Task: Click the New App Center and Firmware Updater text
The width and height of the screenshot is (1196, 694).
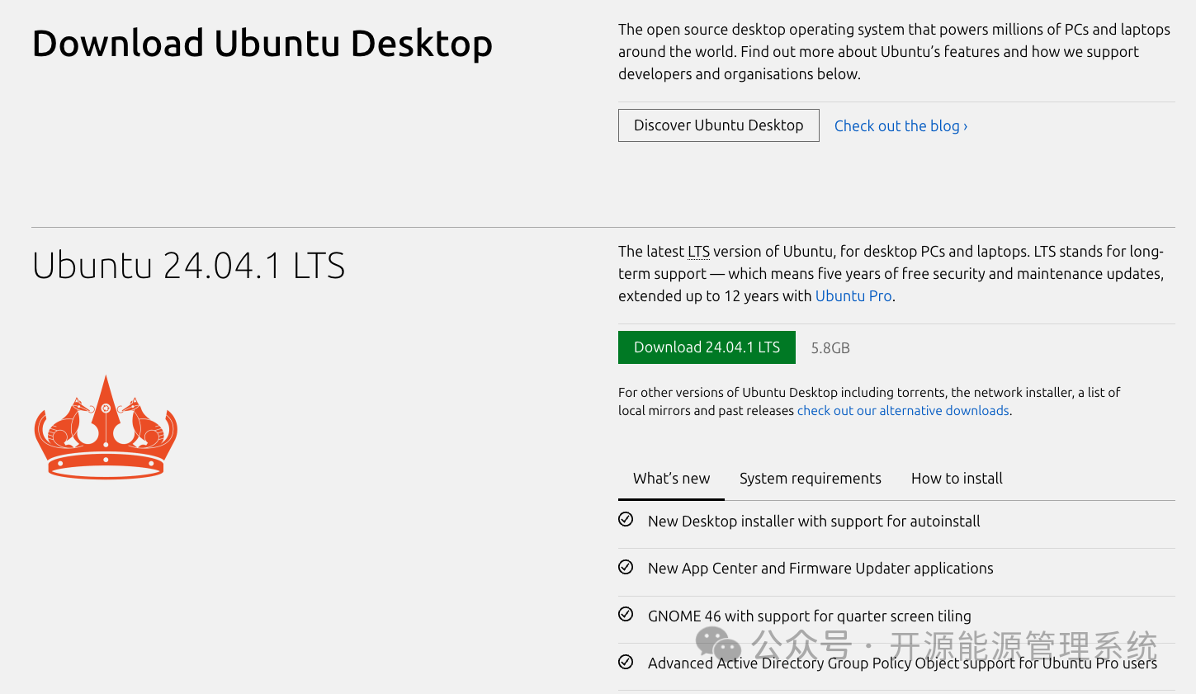Action: [820, 569]
